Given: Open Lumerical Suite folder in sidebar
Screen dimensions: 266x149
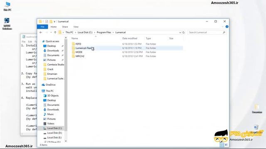Looking at the screenshot, I should click(x=55, y=79).
